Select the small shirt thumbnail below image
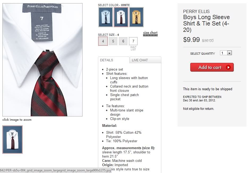The image size is (250, 173). click(x=12, y=140)
